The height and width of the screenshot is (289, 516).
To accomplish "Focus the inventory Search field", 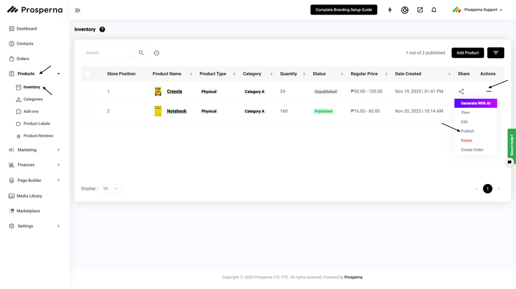I will [x=108, y=53].
